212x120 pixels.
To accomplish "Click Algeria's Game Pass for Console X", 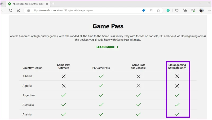I will click(x=138, y=86).
